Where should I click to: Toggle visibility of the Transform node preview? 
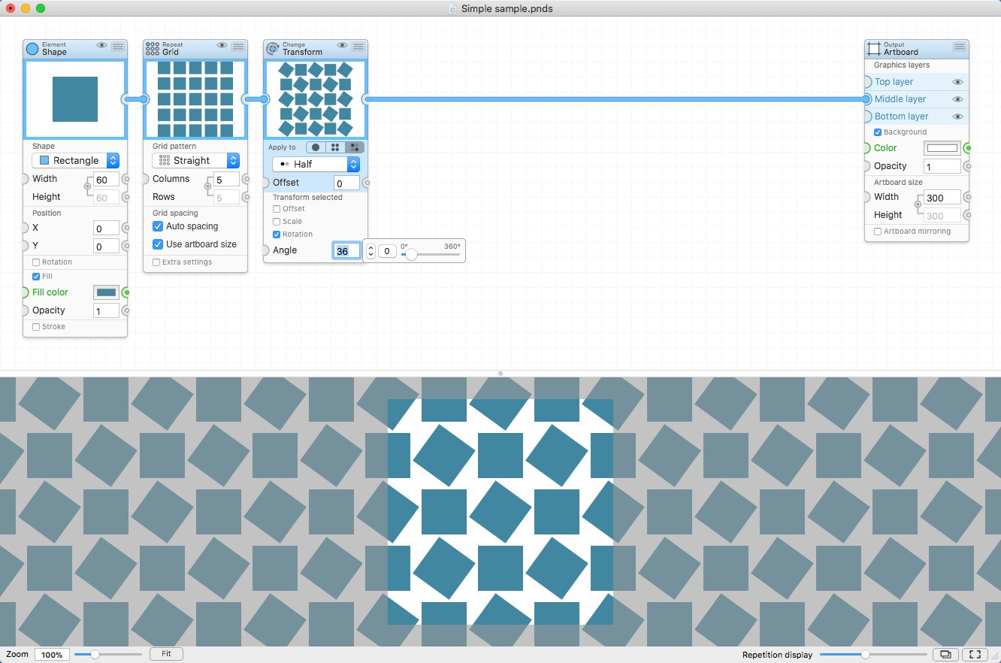pos(342,46)
